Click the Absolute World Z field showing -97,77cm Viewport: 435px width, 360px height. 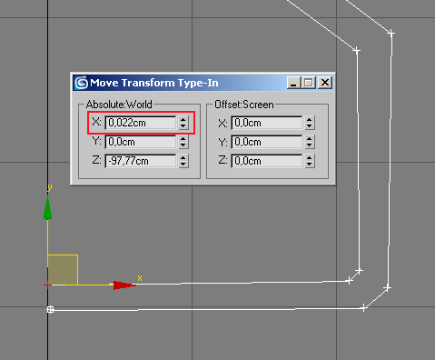click(x=141, y=161)
